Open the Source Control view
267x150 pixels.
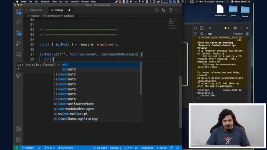pyautogui.click(x=18, y=32)
